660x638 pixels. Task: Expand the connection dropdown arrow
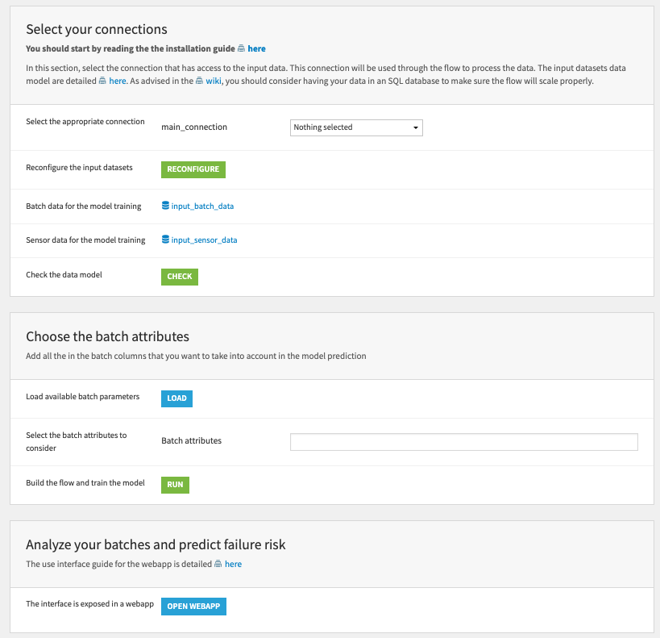tap(414, 127)
